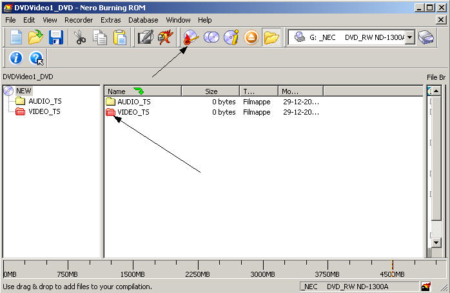Open the Edit menu
Viewport: 450px width, 293px height.
tap(29, 20)
